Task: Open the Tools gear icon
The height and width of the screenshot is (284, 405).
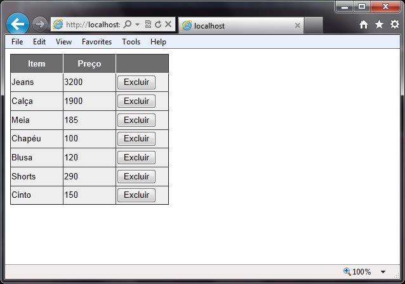Action: click(x=395, y=24)
